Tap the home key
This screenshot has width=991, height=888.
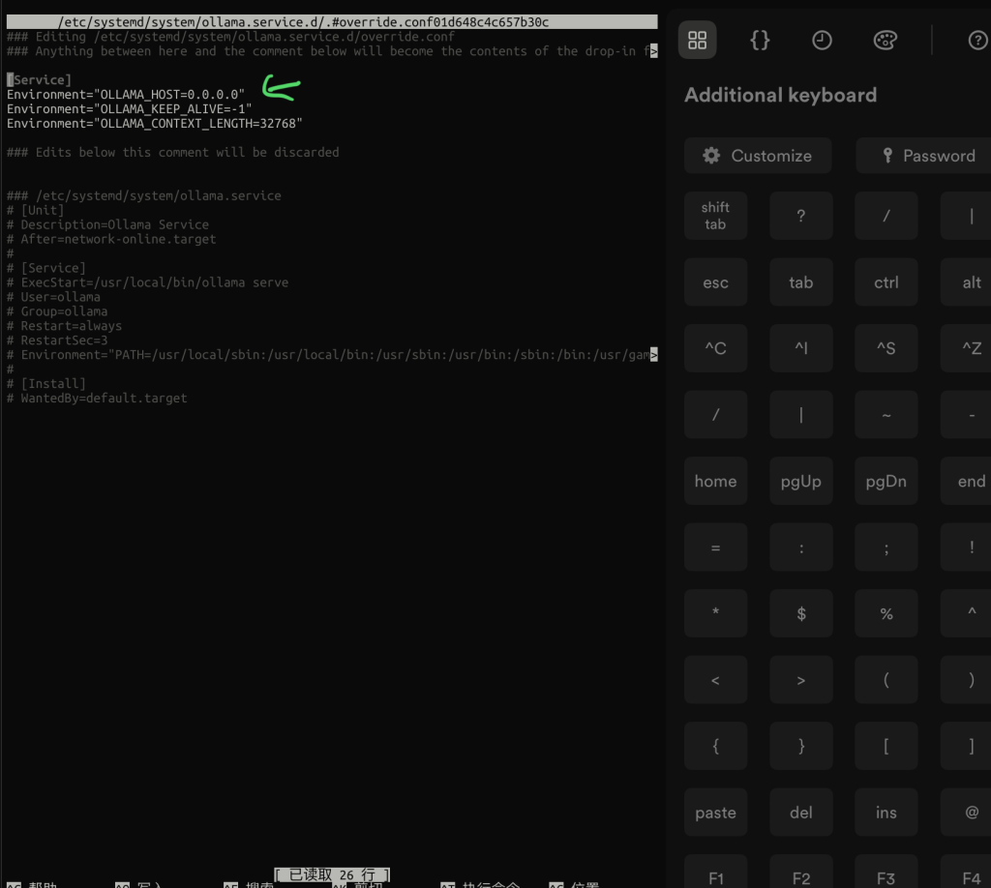[715, 482]
